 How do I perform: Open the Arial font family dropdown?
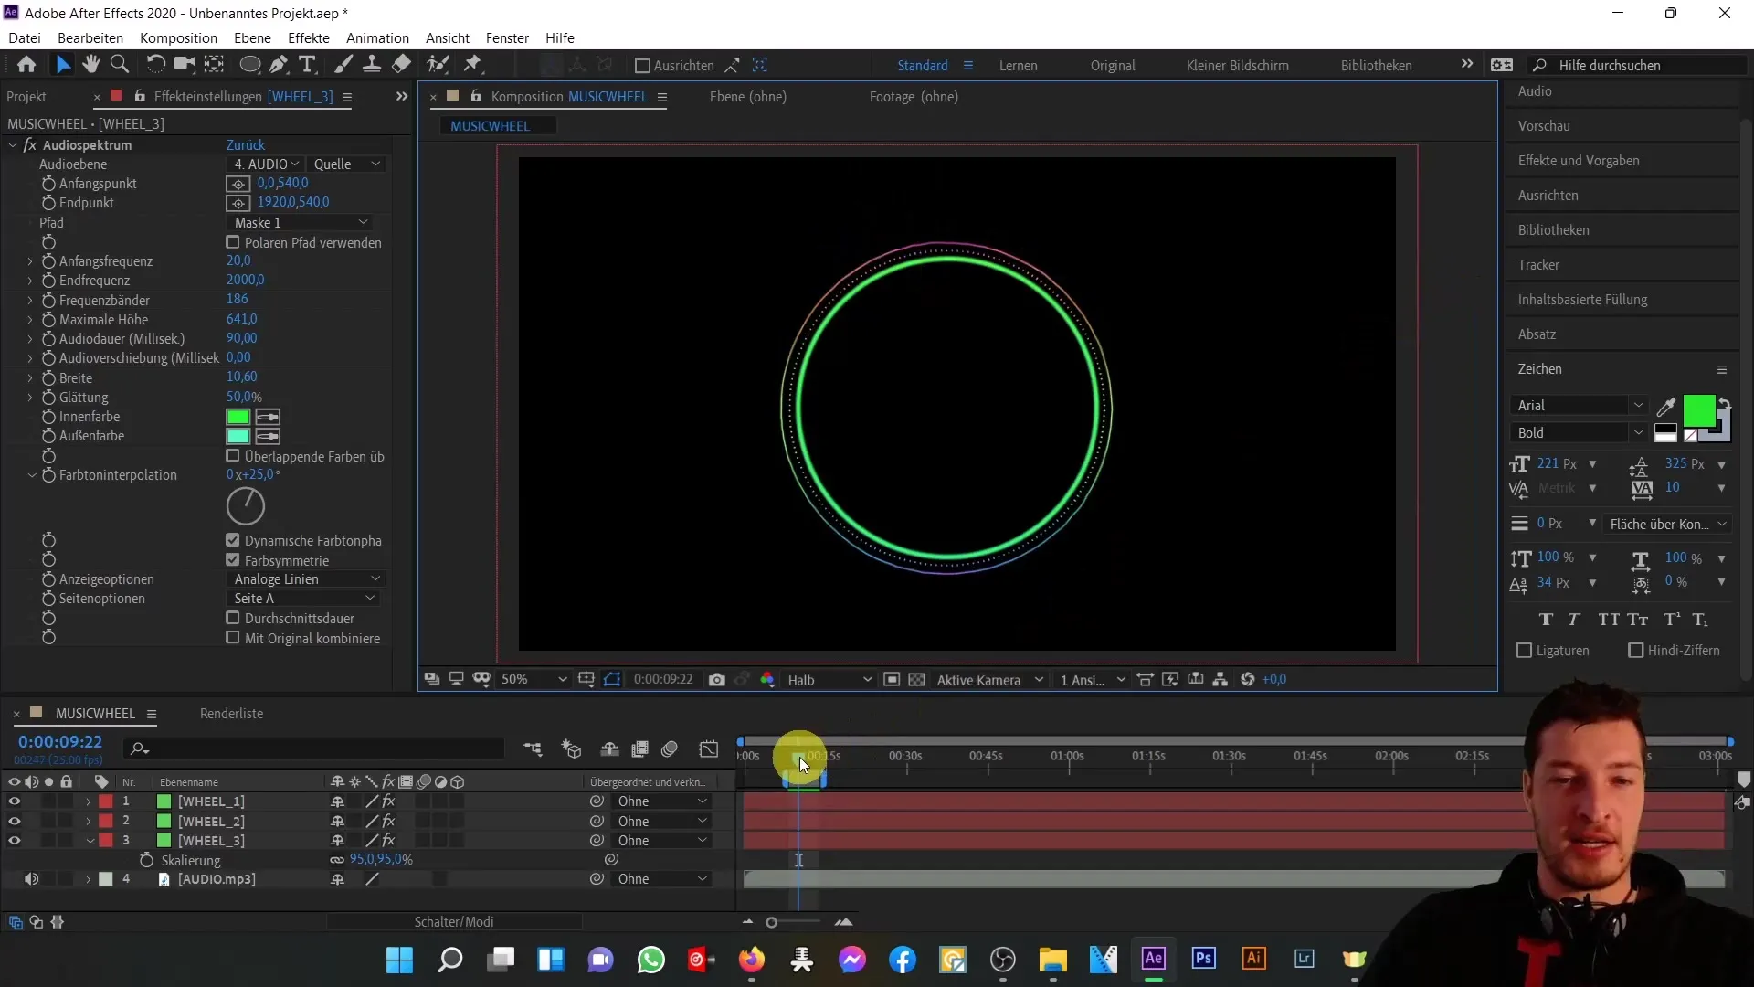click(x=1578, y=406)
